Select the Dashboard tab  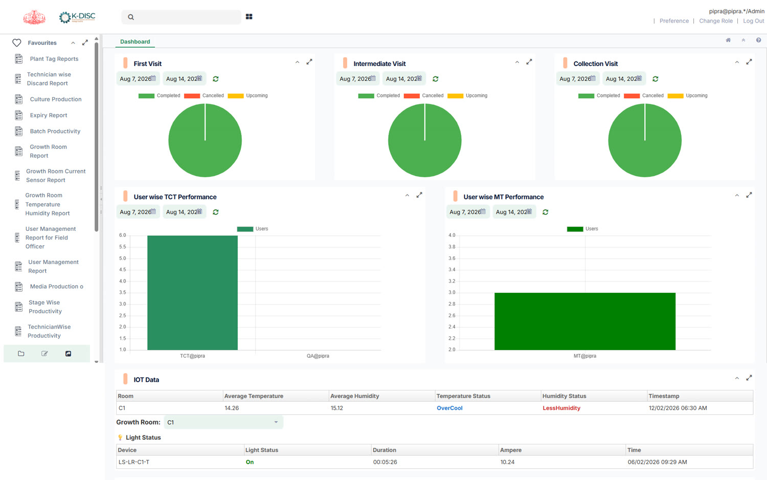[135, 41]
